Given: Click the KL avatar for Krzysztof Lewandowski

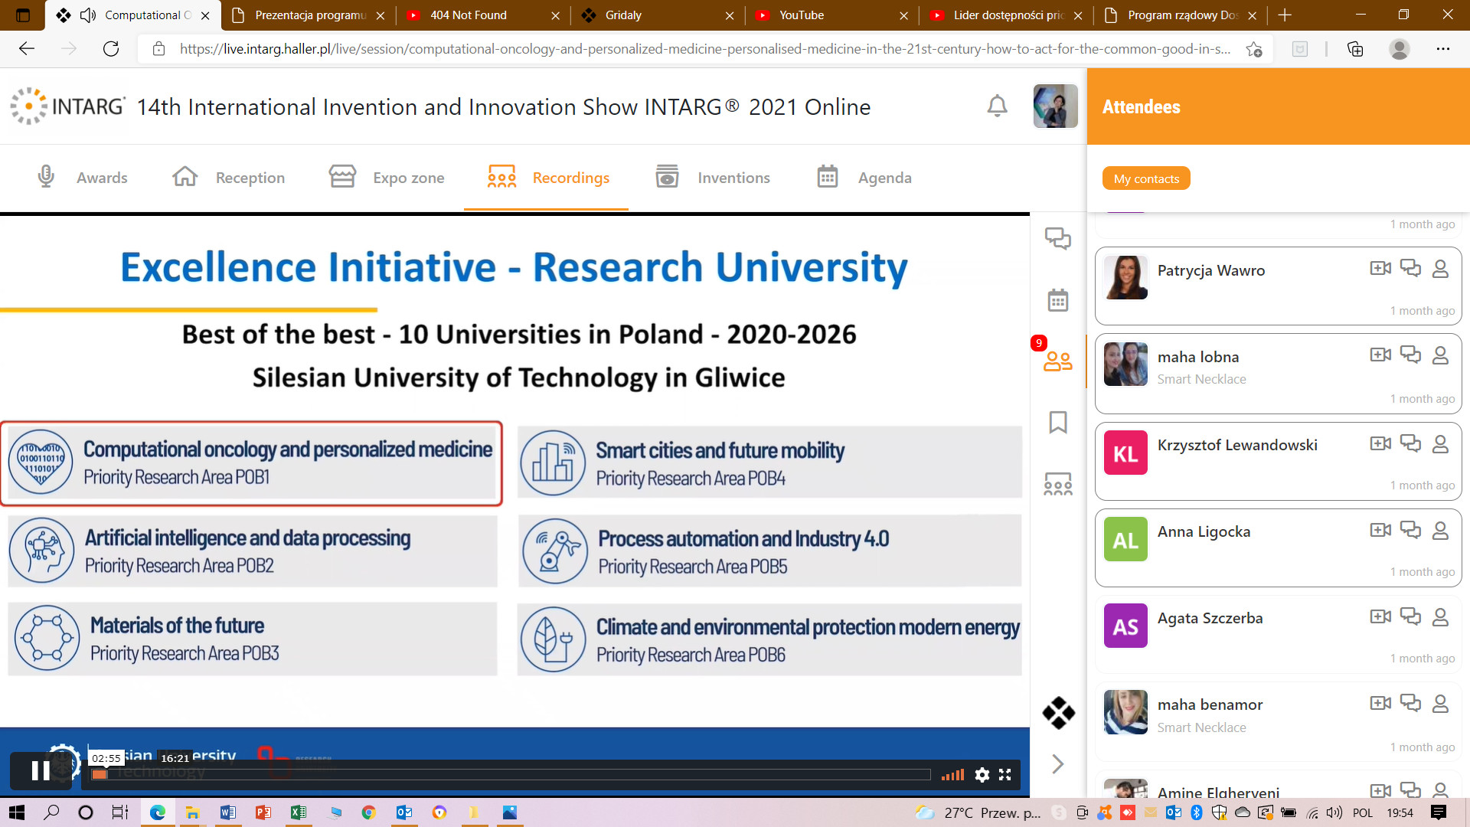Looking at the screenshot, I should coord(1125,453).
